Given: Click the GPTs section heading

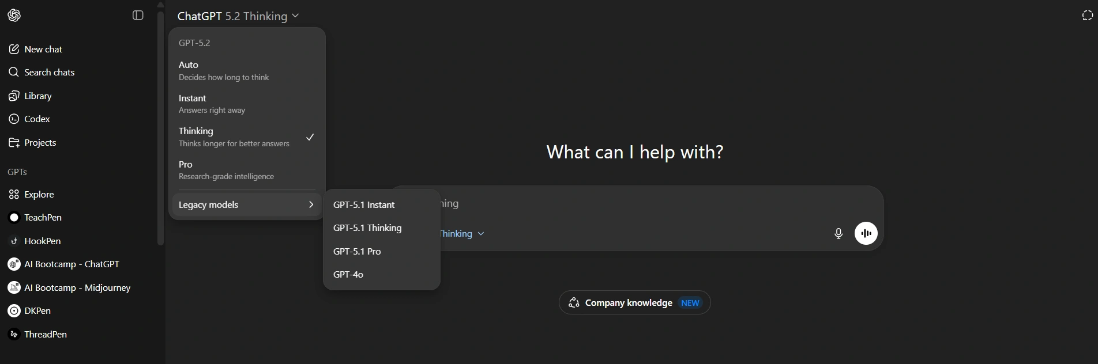Looking at the screenshot, I should click(x=17, y=172).
